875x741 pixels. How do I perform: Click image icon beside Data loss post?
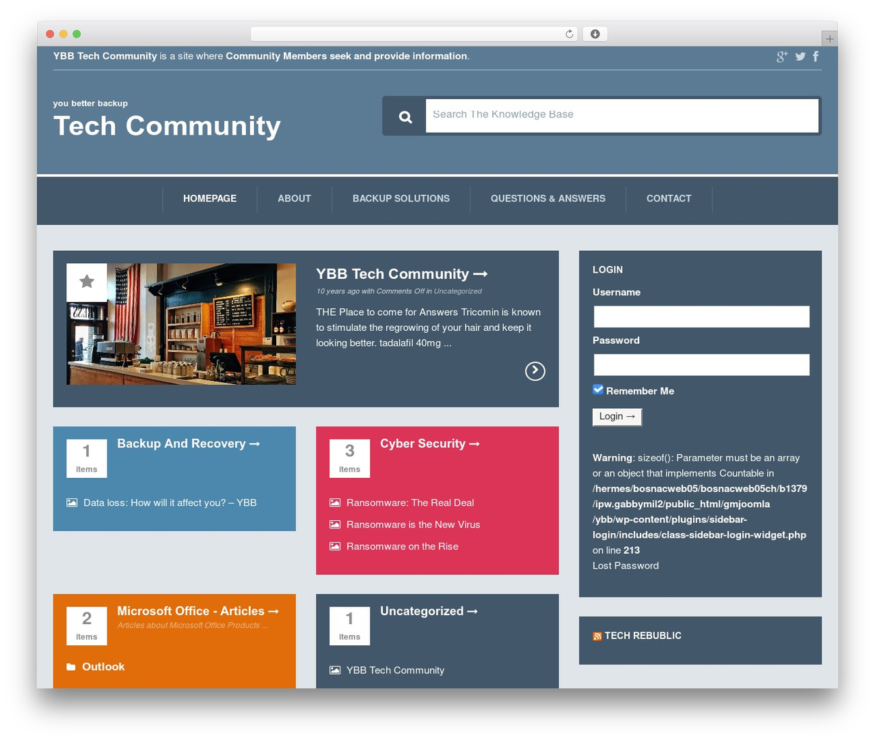72,502
